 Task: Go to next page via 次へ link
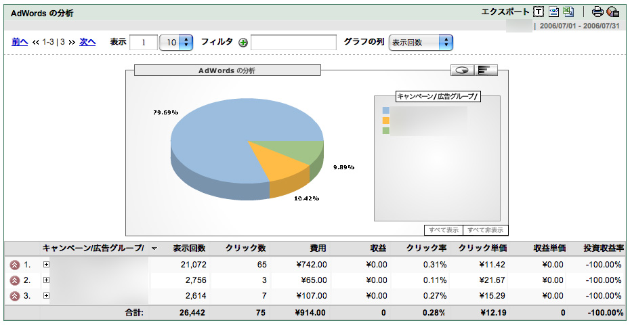click(87, 42)
